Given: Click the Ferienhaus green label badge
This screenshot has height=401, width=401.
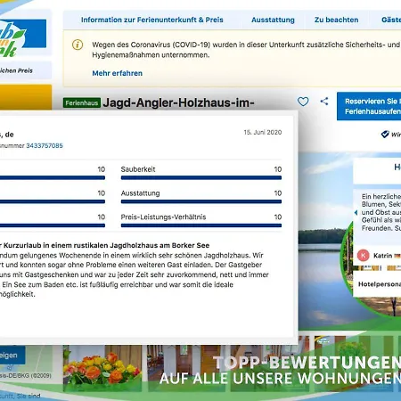Looking at the screenshot, I should [x=82, y=103].
